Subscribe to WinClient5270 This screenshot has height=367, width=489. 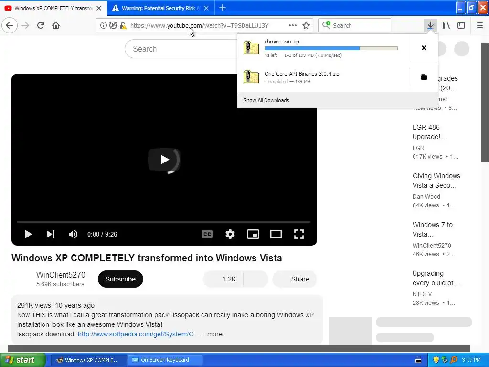click(120, 279)
